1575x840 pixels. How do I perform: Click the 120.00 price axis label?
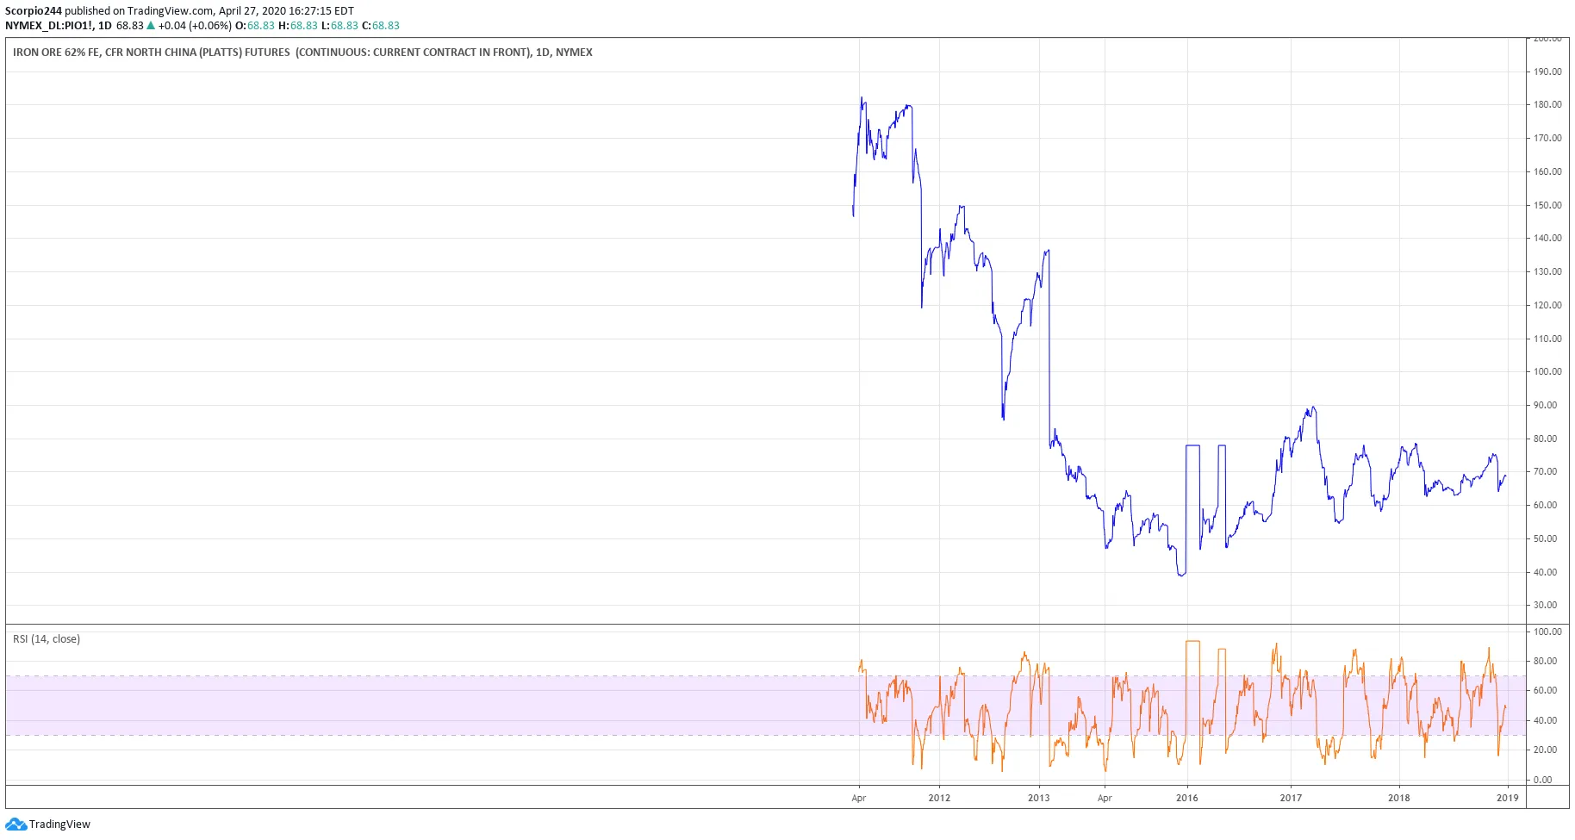click(1547, 305)
